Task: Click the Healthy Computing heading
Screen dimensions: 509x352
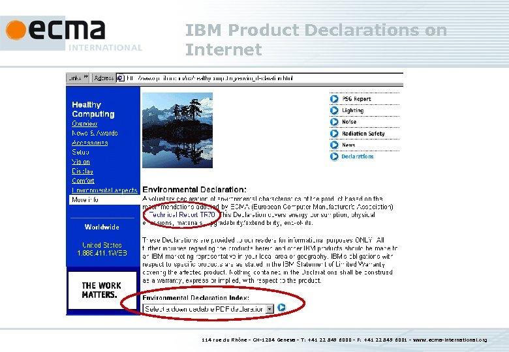Action: [93, 110]
